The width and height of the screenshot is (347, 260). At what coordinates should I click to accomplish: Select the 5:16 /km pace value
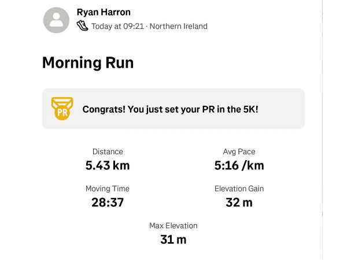[x=239, y=165]
